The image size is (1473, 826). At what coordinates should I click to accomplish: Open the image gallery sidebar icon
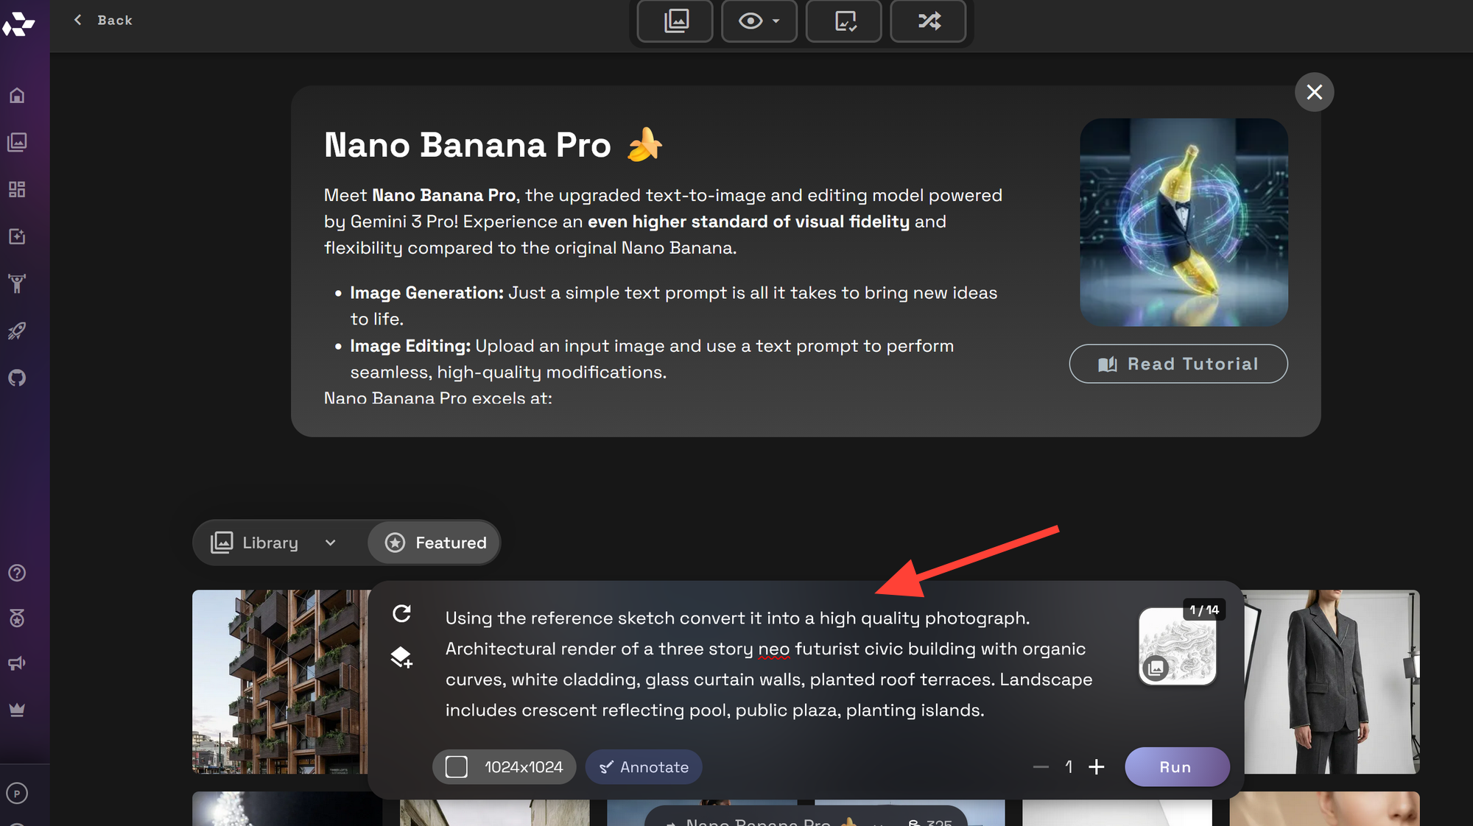point(17,142)
